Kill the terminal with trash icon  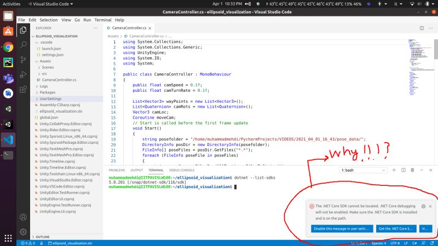[412, 170]
